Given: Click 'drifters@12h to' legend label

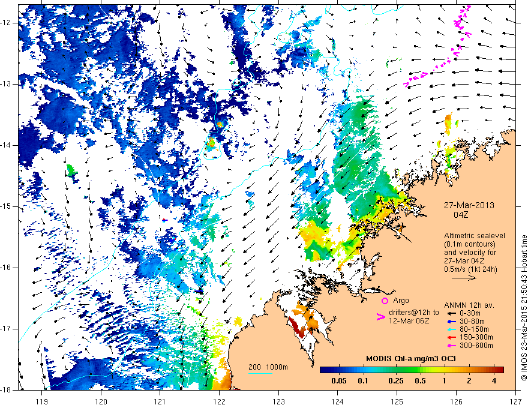Looking at the screenshot, I should click(414, 313).
